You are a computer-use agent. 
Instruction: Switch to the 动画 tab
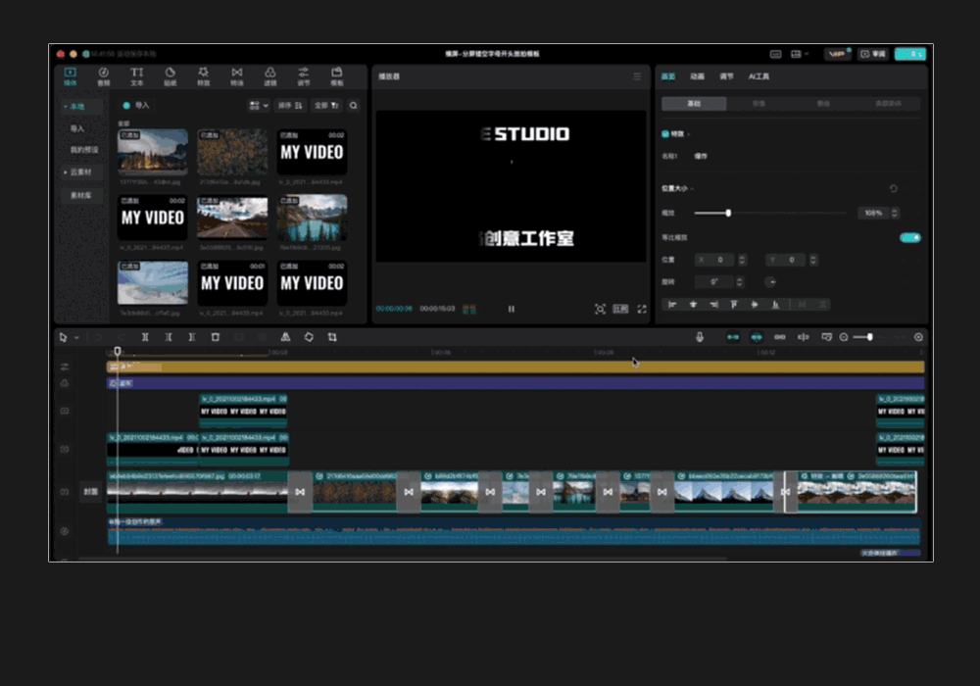pos(697,76)
